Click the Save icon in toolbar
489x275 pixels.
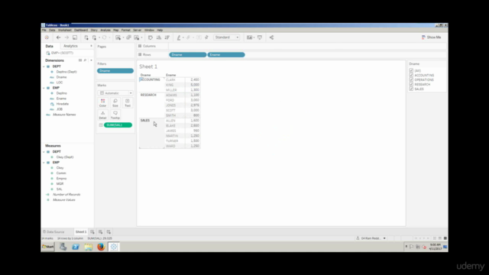tap(75, 37)
